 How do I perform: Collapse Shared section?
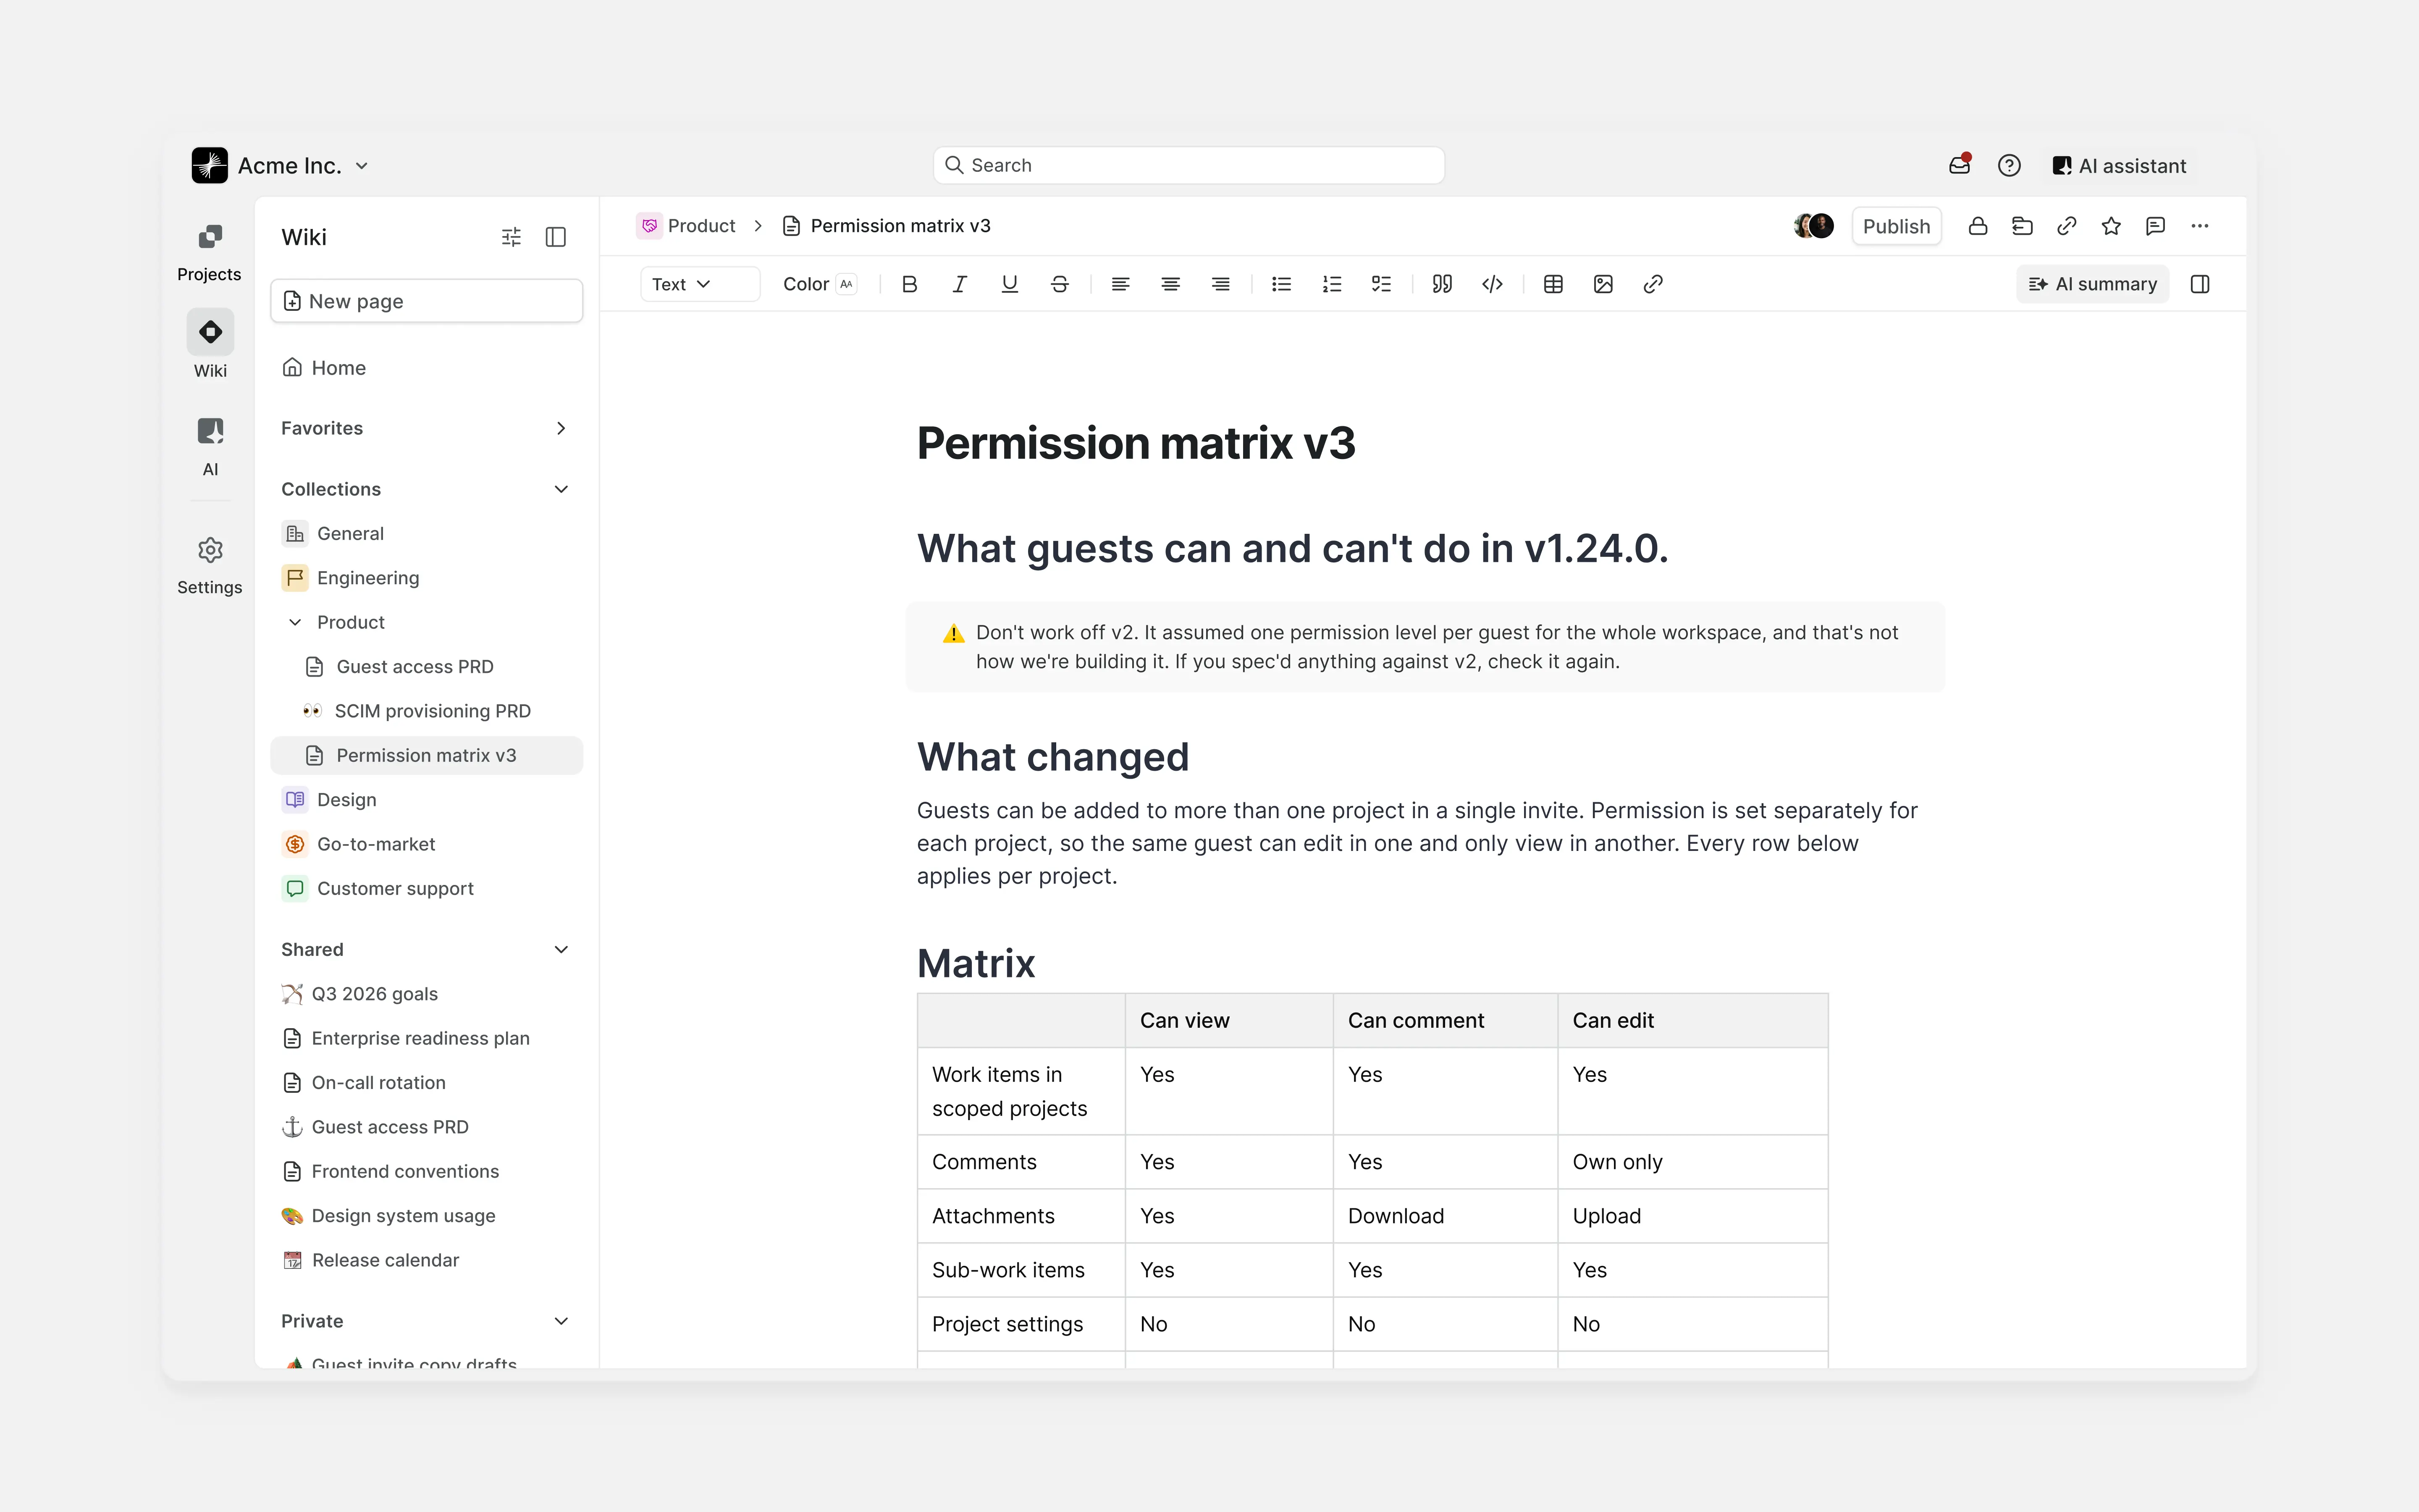[561, 949]
